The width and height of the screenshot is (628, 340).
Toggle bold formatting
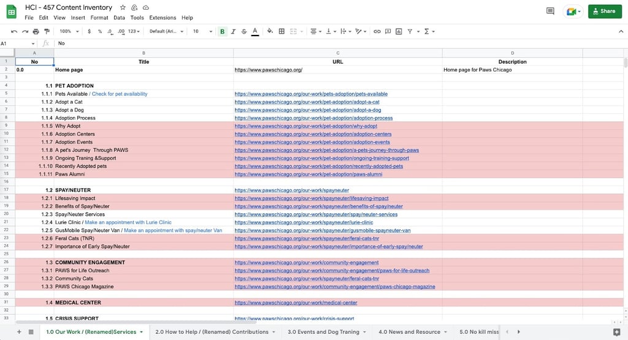click(222, 31)
